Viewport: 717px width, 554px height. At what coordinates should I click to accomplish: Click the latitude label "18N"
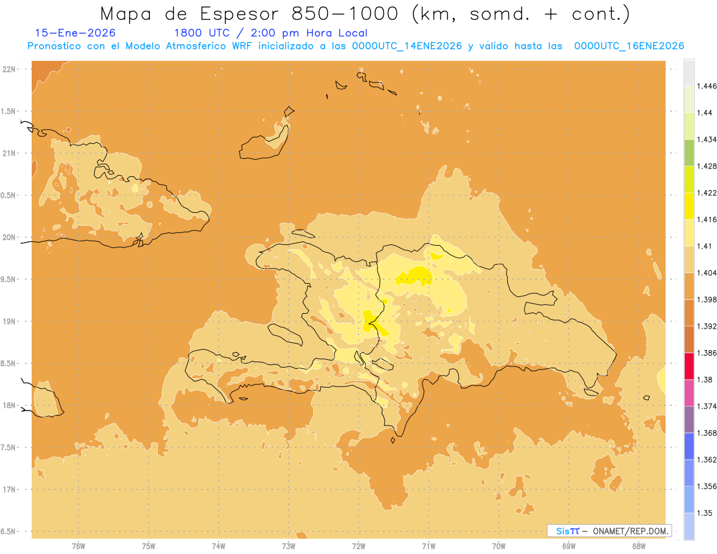[9, 406]
